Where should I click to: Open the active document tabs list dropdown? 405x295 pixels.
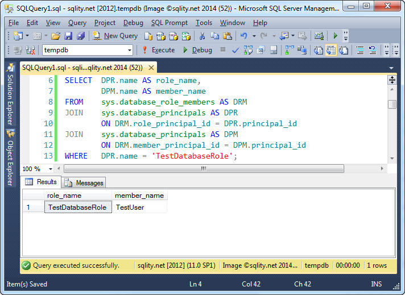point(391,68)
